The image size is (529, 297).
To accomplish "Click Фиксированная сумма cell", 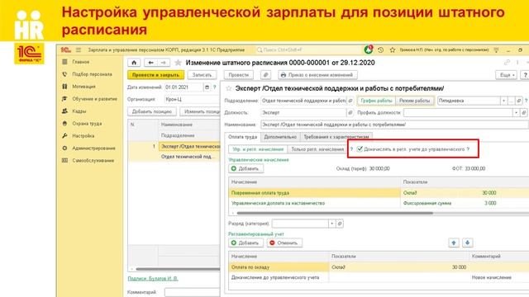I will [x=427, y=203].
